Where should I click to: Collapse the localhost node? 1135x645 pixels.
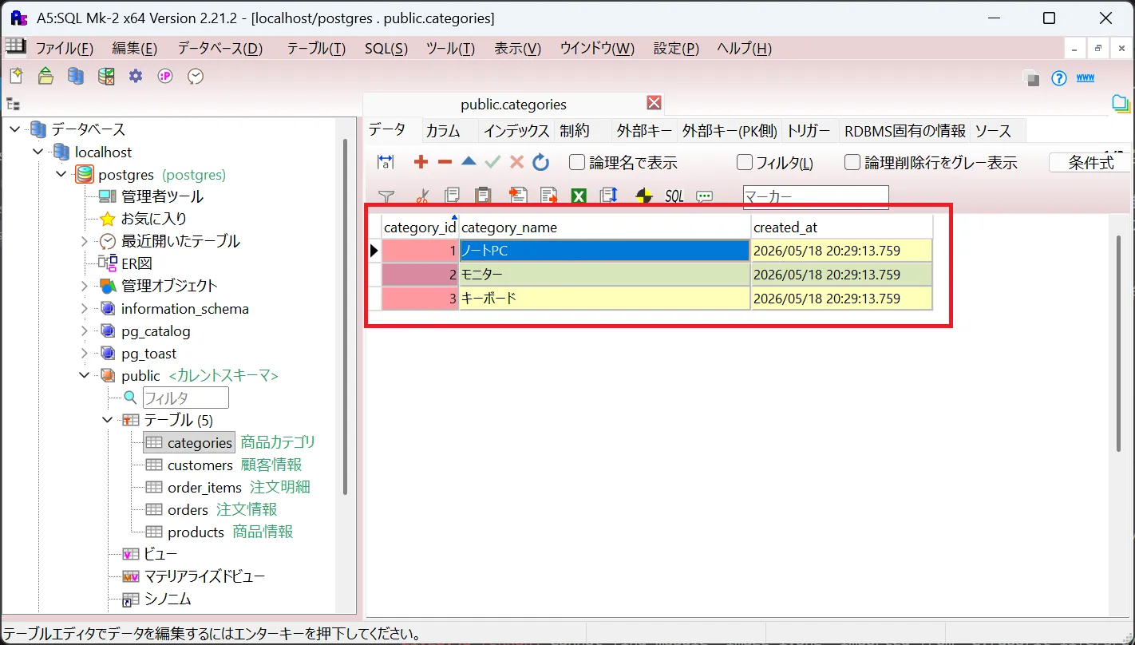click(38, 152)
